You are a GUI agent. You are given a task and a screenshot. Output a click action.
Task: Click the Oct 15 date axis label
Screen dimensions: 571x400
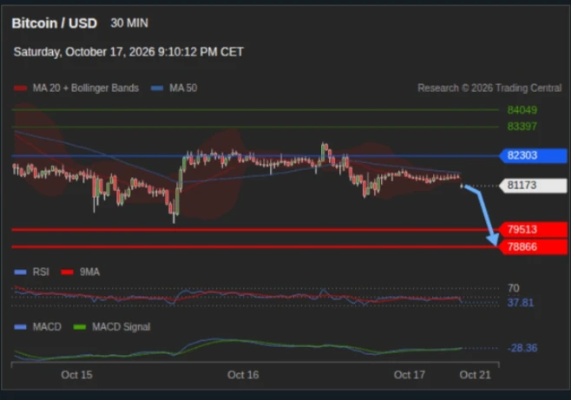pyautogui.click(x=77, y=375)
